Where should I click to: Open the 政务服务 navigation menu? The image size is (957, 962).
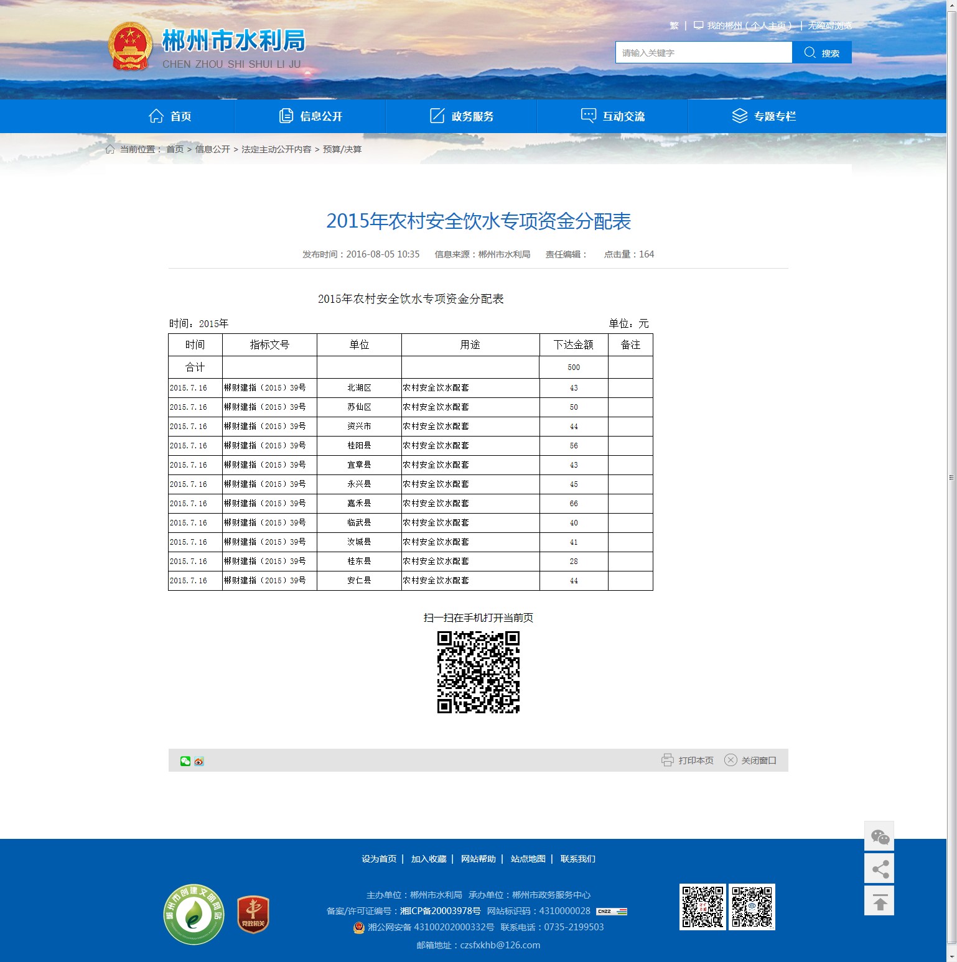pos(462,116)
